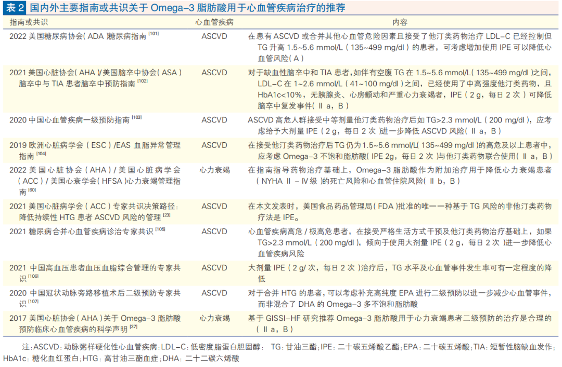The image size is (562, 367).
Task: Select '2021 美国心脏病学会(ACC)专家共识决策路径' entry
Action: 94,207
